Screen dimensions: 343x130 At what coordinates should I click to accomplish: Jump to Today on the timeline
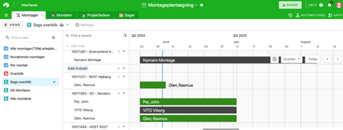click(313, 59)
